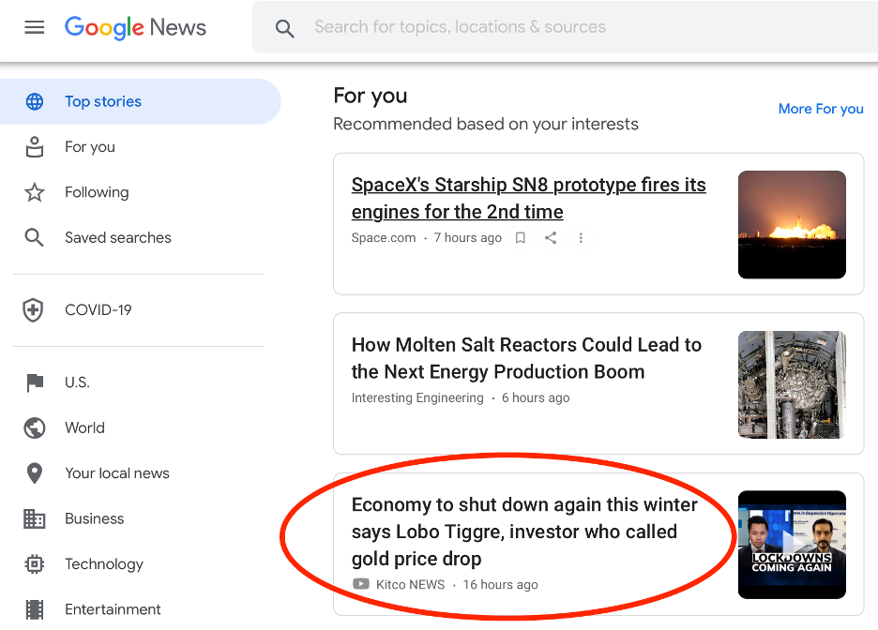Share the SpaceX Starship article
Image resolution: width=878 pixels, height=630 pixels.
pyautogui.click(x=551, y=238)
